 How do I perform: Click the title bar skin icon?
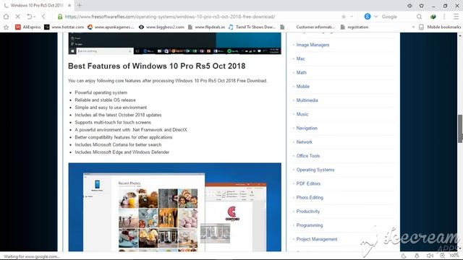click(409, 6)
